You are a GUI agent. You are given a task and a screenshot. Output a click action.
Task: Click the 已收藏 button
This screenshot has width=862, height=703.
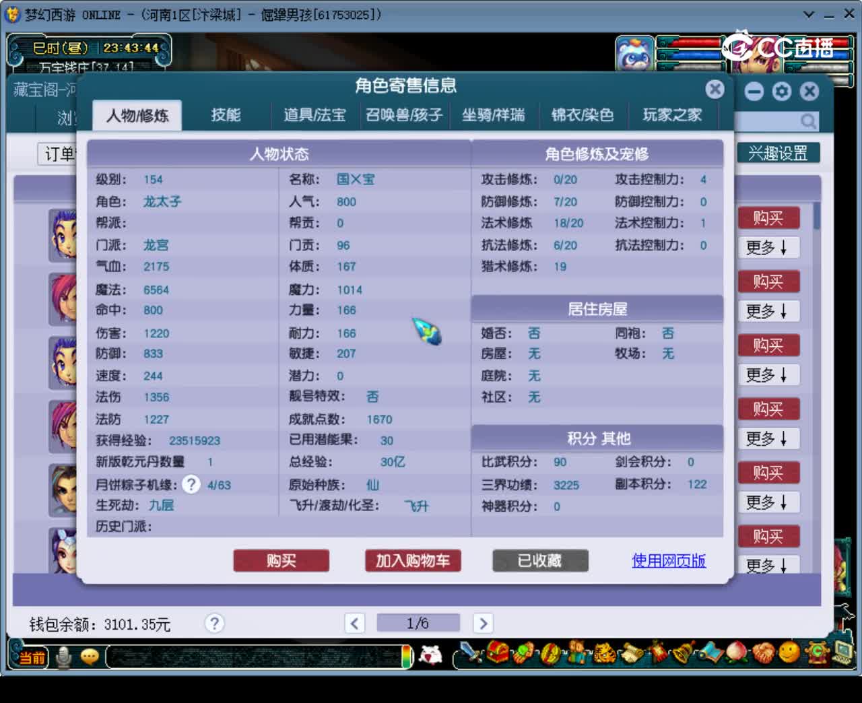540,561
